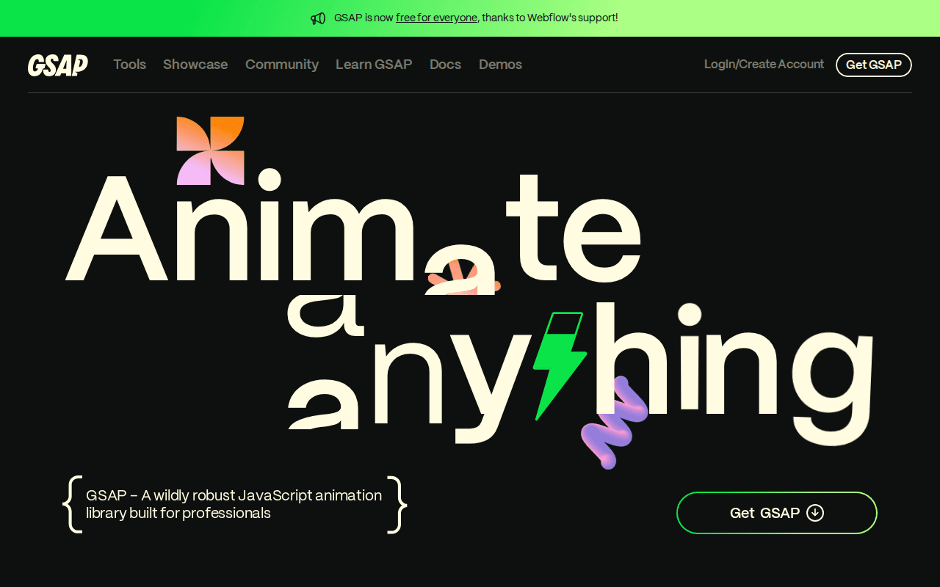Open the Tools menu
This screenshot has width=940, height=587.
click(129, 65)
